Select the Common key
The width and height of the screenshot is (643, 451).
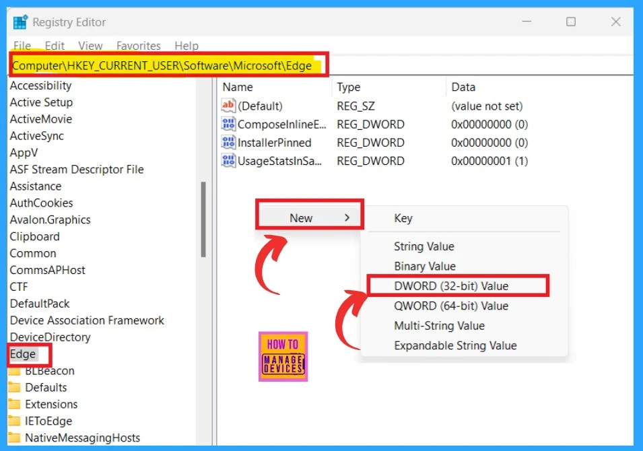[x=33, y=253]
